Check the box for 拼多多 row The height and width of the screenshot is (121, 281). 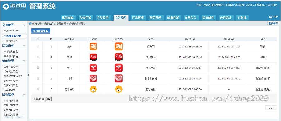pos(38,78)
